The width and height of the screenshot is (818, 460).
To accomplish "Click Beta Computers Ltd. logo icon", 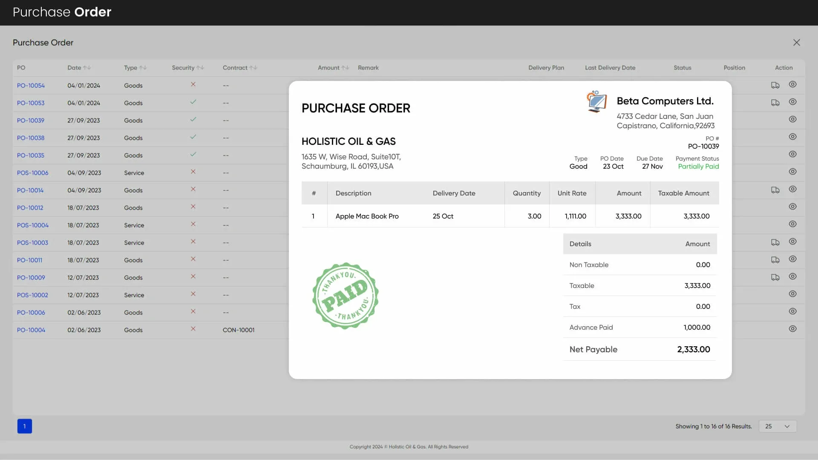I will point(596,101).
